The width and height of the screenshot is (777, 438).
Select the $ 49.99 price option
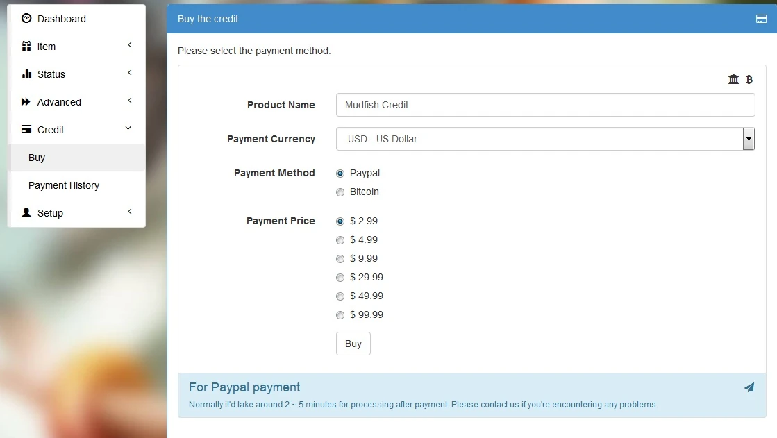coord(340,296)
